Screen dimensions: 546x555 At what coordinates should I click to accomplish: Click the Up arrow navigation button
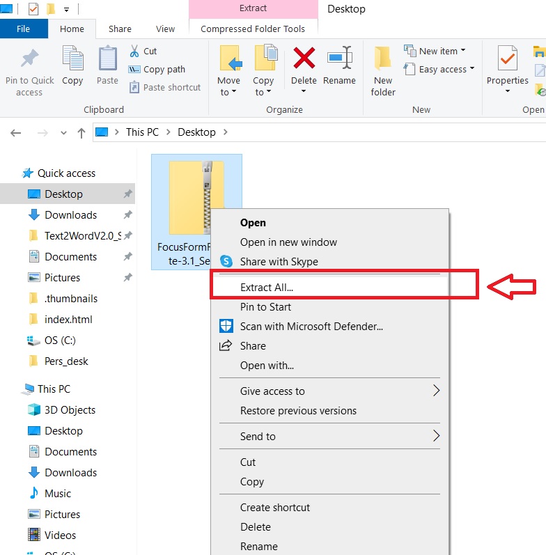(81, 133)
